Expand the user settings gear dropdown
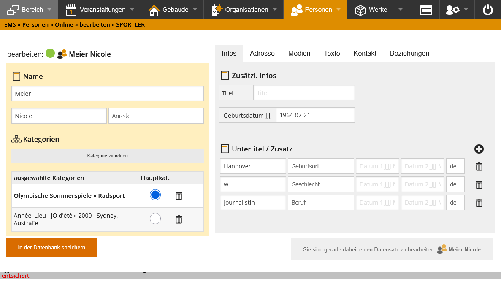The image size is (501, 308). (457, 10)
